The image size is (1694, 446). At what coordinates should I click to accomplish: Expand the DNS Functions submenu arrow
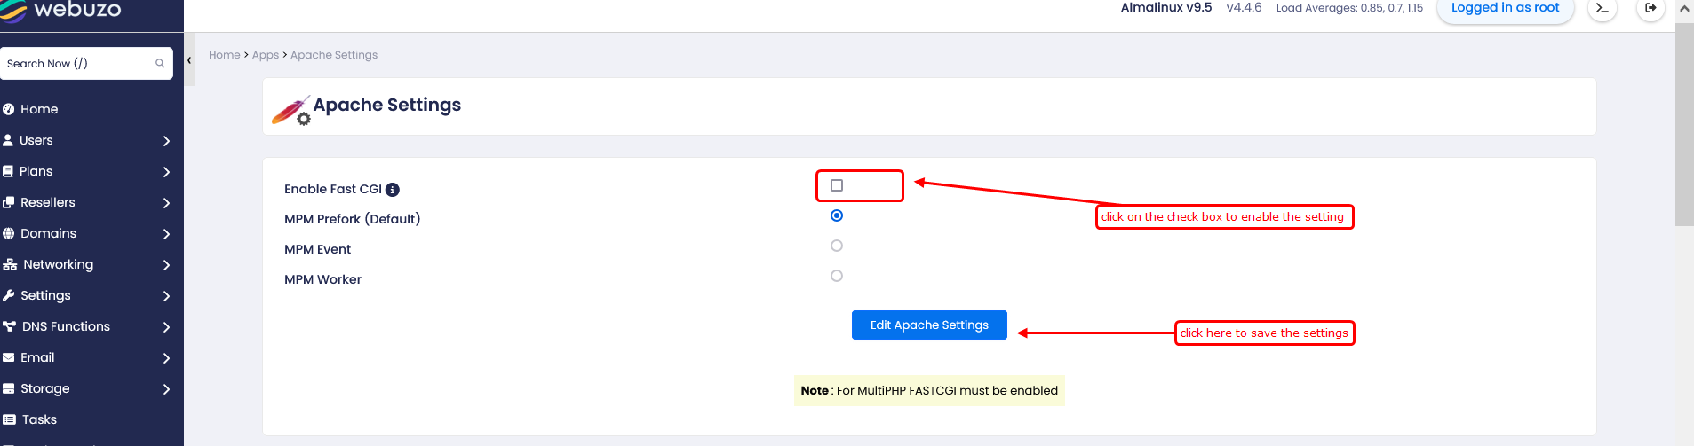tap(166, 327)
